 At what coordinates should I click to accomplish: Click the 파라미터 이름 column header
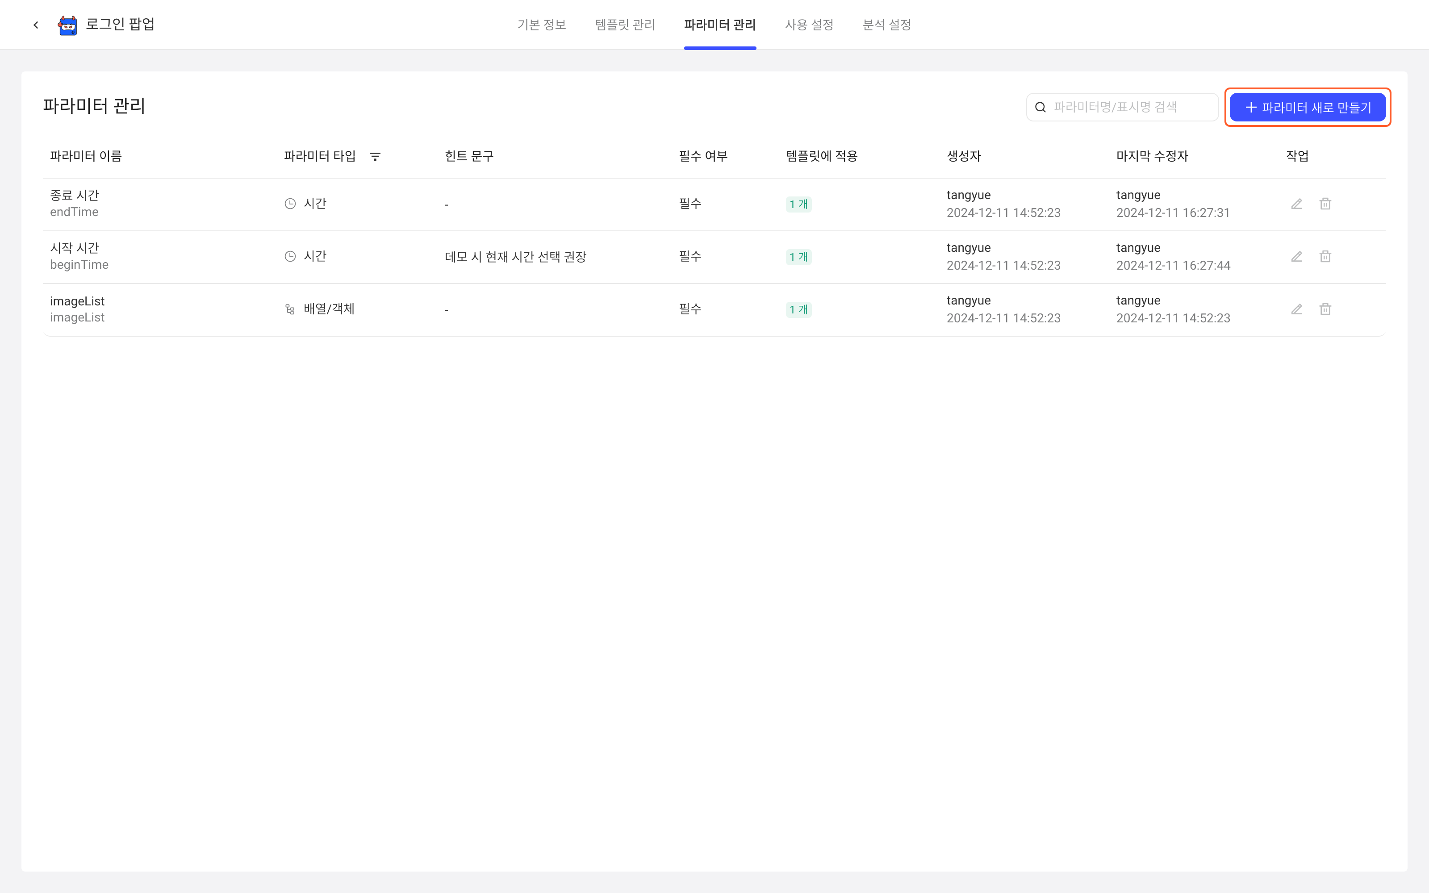point(86,156)
